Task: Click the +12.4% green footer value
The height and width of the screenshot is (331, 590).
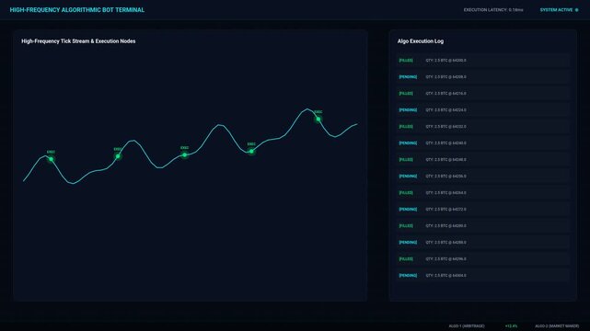Action: [x=511, y=326]
